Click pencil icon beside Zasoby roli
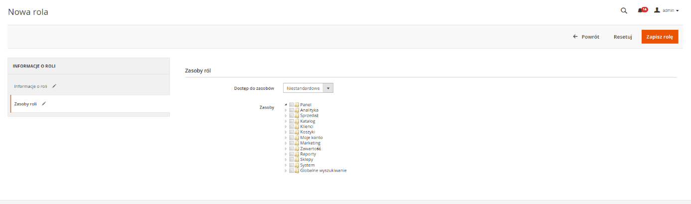Screen dimensions: 691x204 [44, 103]
